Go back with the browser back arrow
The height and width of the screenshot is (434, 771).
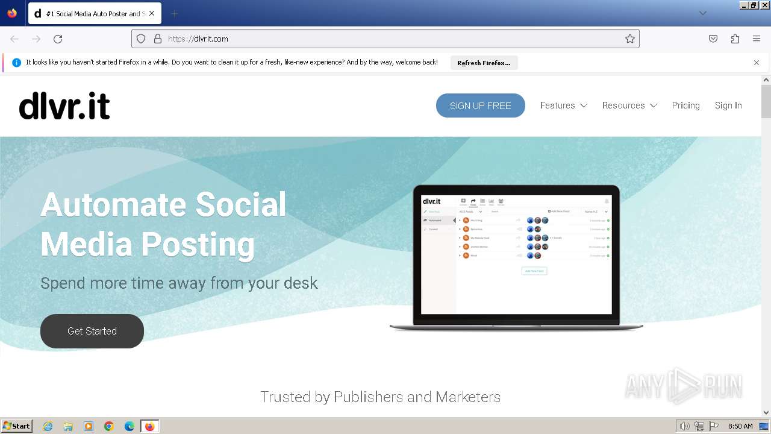coord(14,39)
